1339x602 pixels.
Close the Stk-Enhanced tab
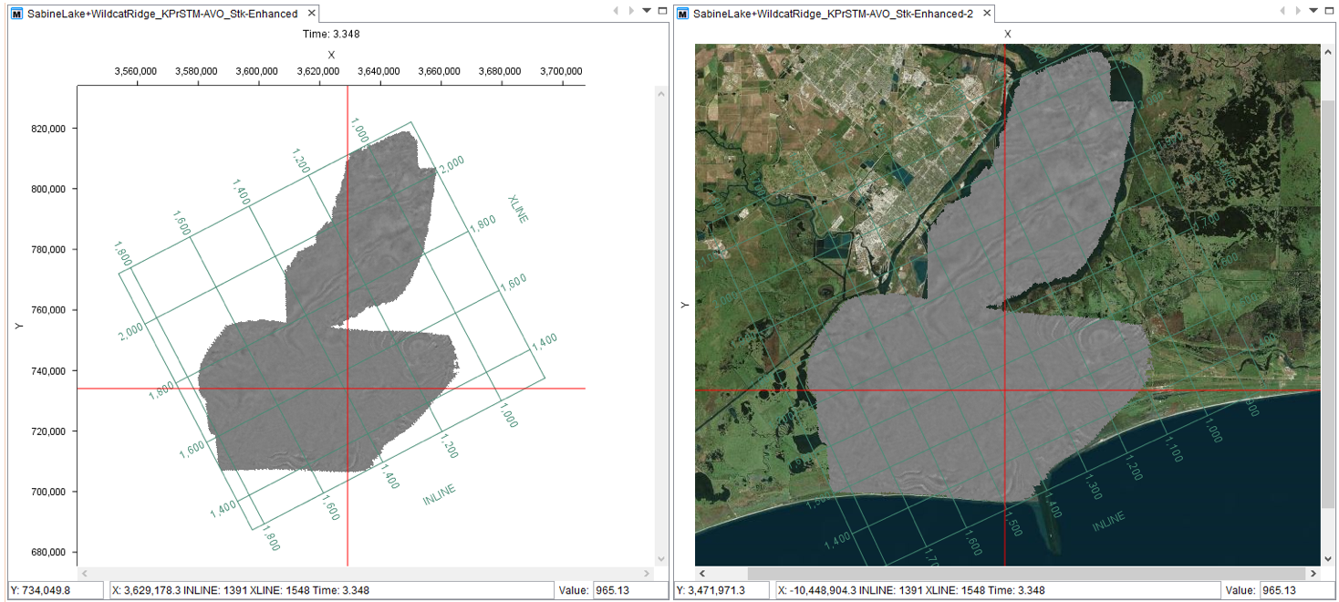point(310,14)
